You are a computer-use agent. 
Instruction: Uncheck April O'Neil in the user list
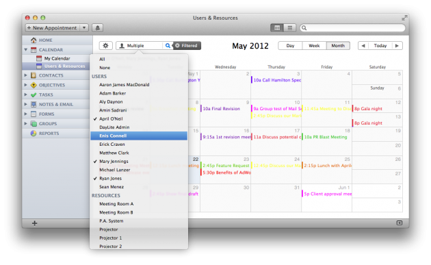click(139, 119)
